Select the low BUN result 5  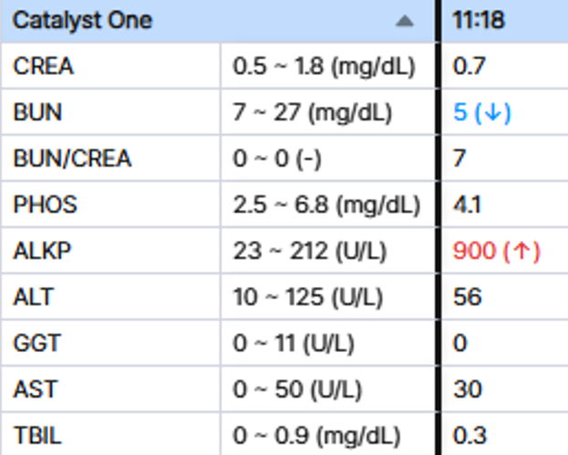click(x=481, y=112)
